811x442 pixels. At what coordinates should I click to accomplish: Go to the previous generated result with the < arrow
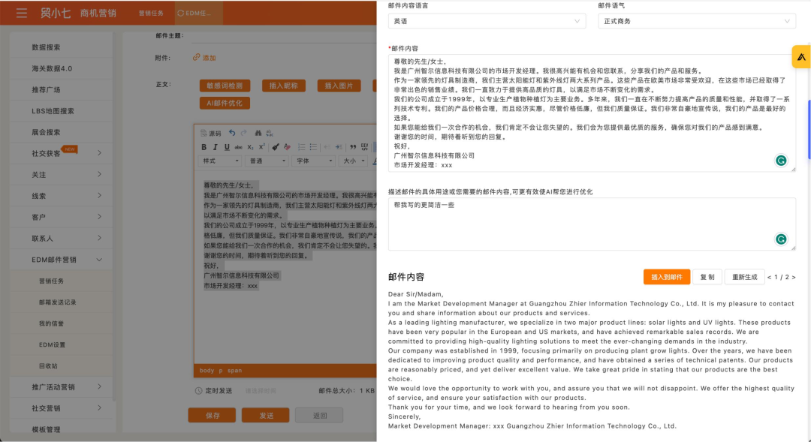[769, 277]
